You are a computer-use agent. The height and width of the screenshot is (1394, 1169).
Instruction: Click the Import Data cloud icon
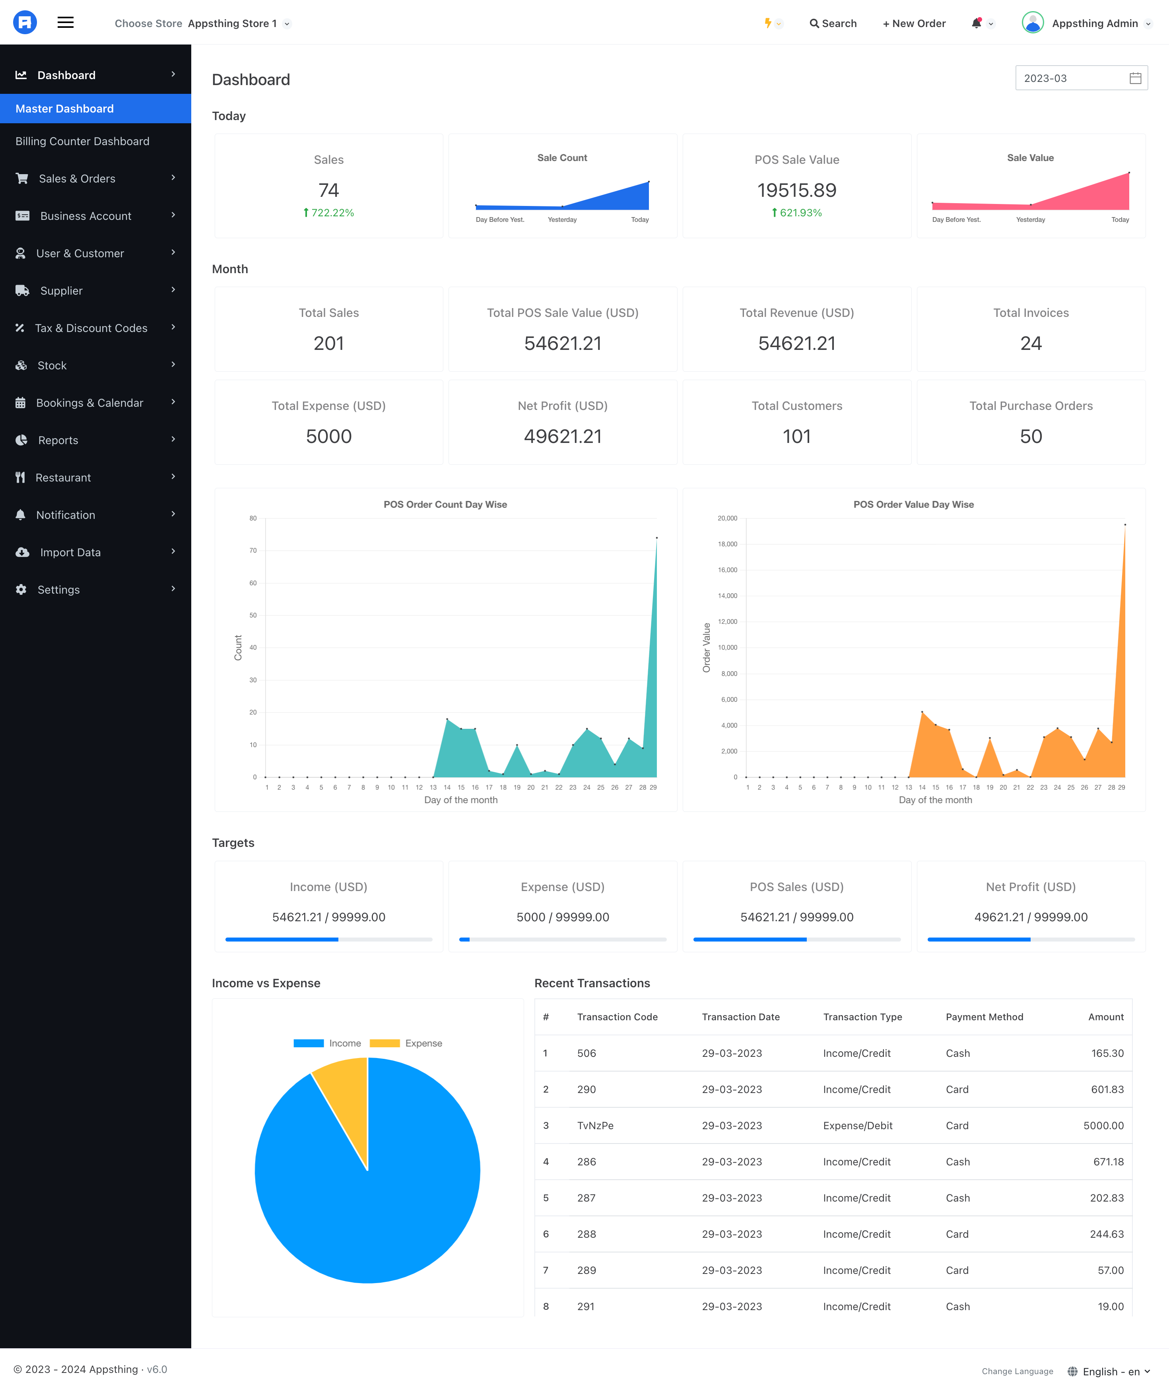23,552
